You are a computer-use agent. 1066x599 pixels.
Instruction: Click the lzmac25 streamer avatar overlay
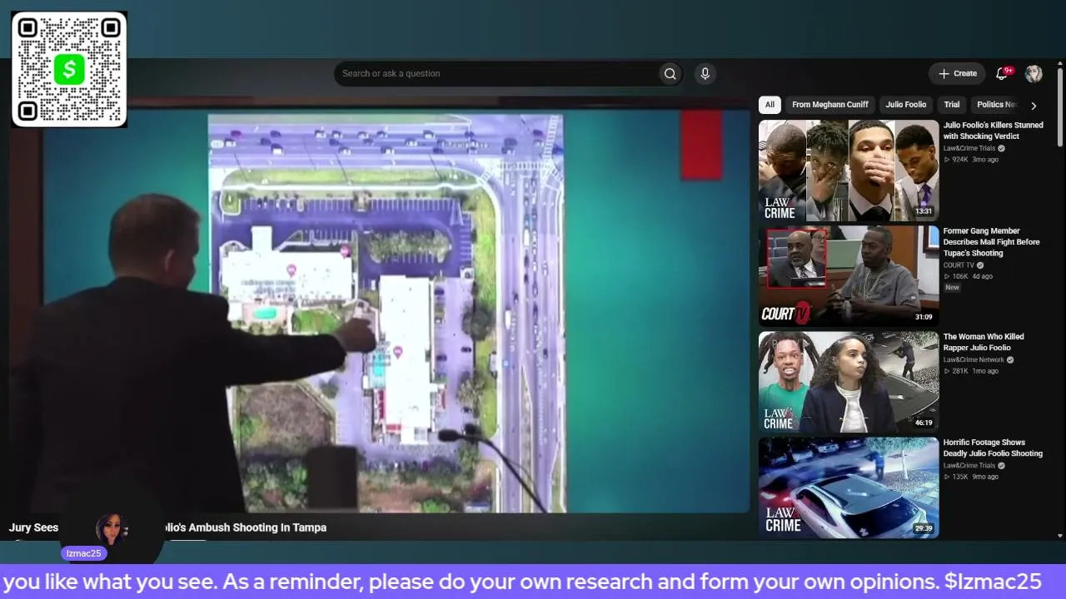pos(110,530)
